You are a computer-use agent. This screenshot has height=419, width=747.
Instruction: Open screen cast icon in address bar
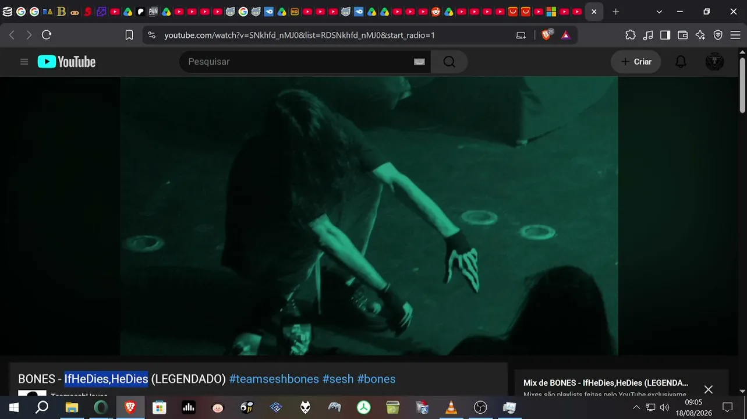coord(521,35)
